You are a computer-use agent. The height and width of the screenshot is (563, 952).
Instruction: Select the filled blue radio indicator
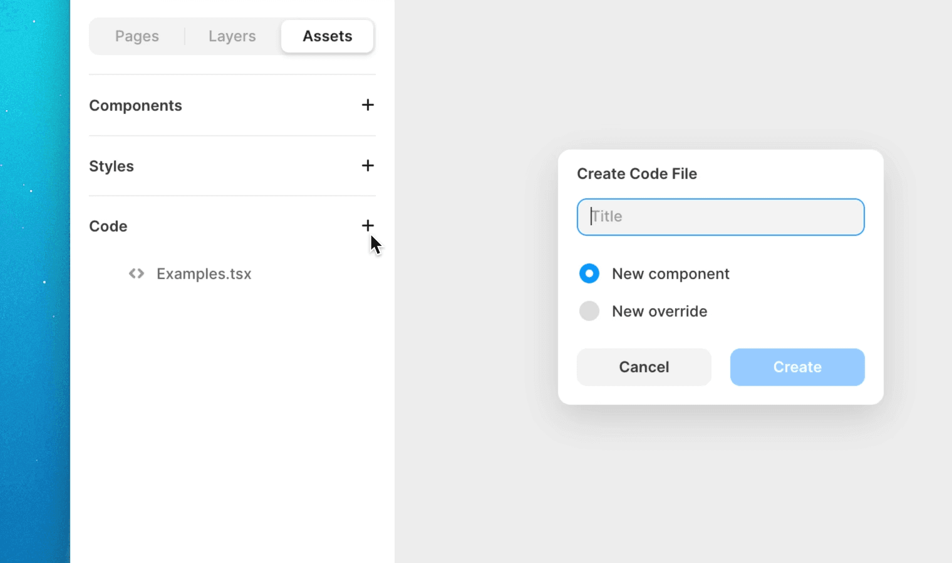click(x=589, y=273)
